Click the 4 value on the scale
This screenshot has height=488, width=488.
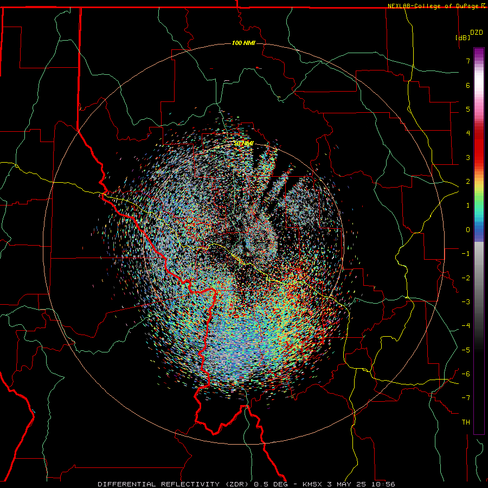[x=468, y=133]
